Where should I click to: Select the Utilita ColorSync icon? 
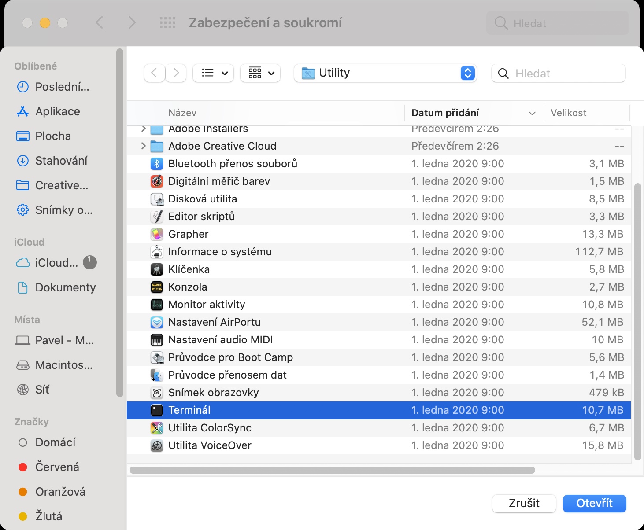pyautogui.click(x=157, y=428)
